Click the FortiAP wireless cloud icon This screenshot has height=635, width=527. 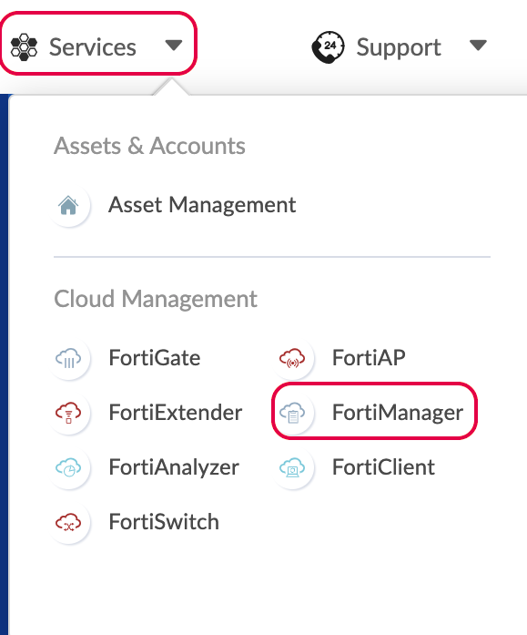(x=292, y=358)
